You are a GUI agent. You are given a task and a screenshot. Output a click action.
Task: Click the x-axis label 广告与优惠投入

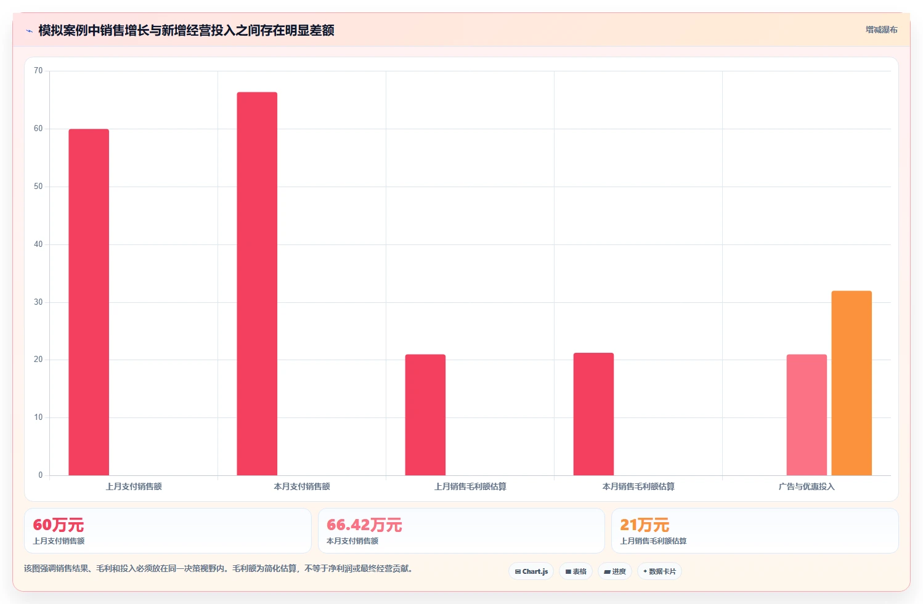pos(807,486)
